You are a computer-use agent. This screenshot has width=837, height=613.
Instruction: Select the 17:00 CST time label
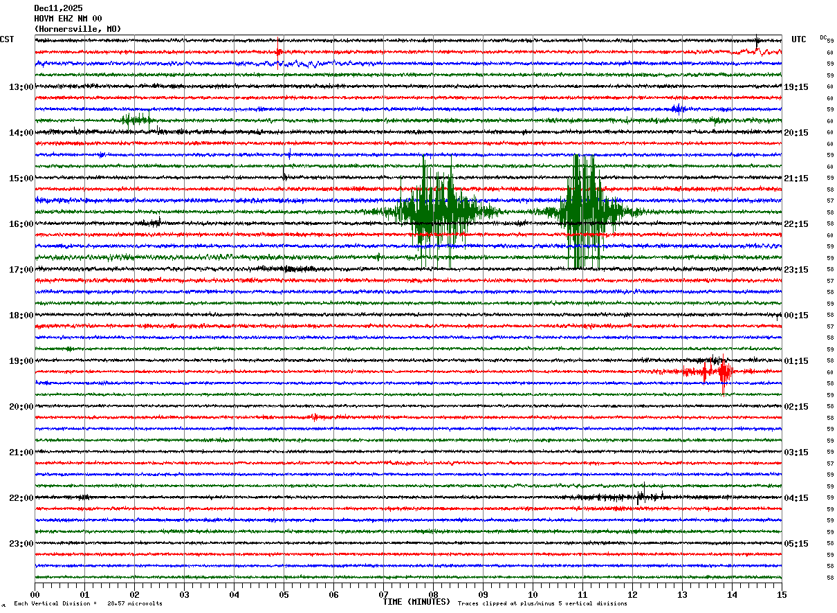click(21, 270)
